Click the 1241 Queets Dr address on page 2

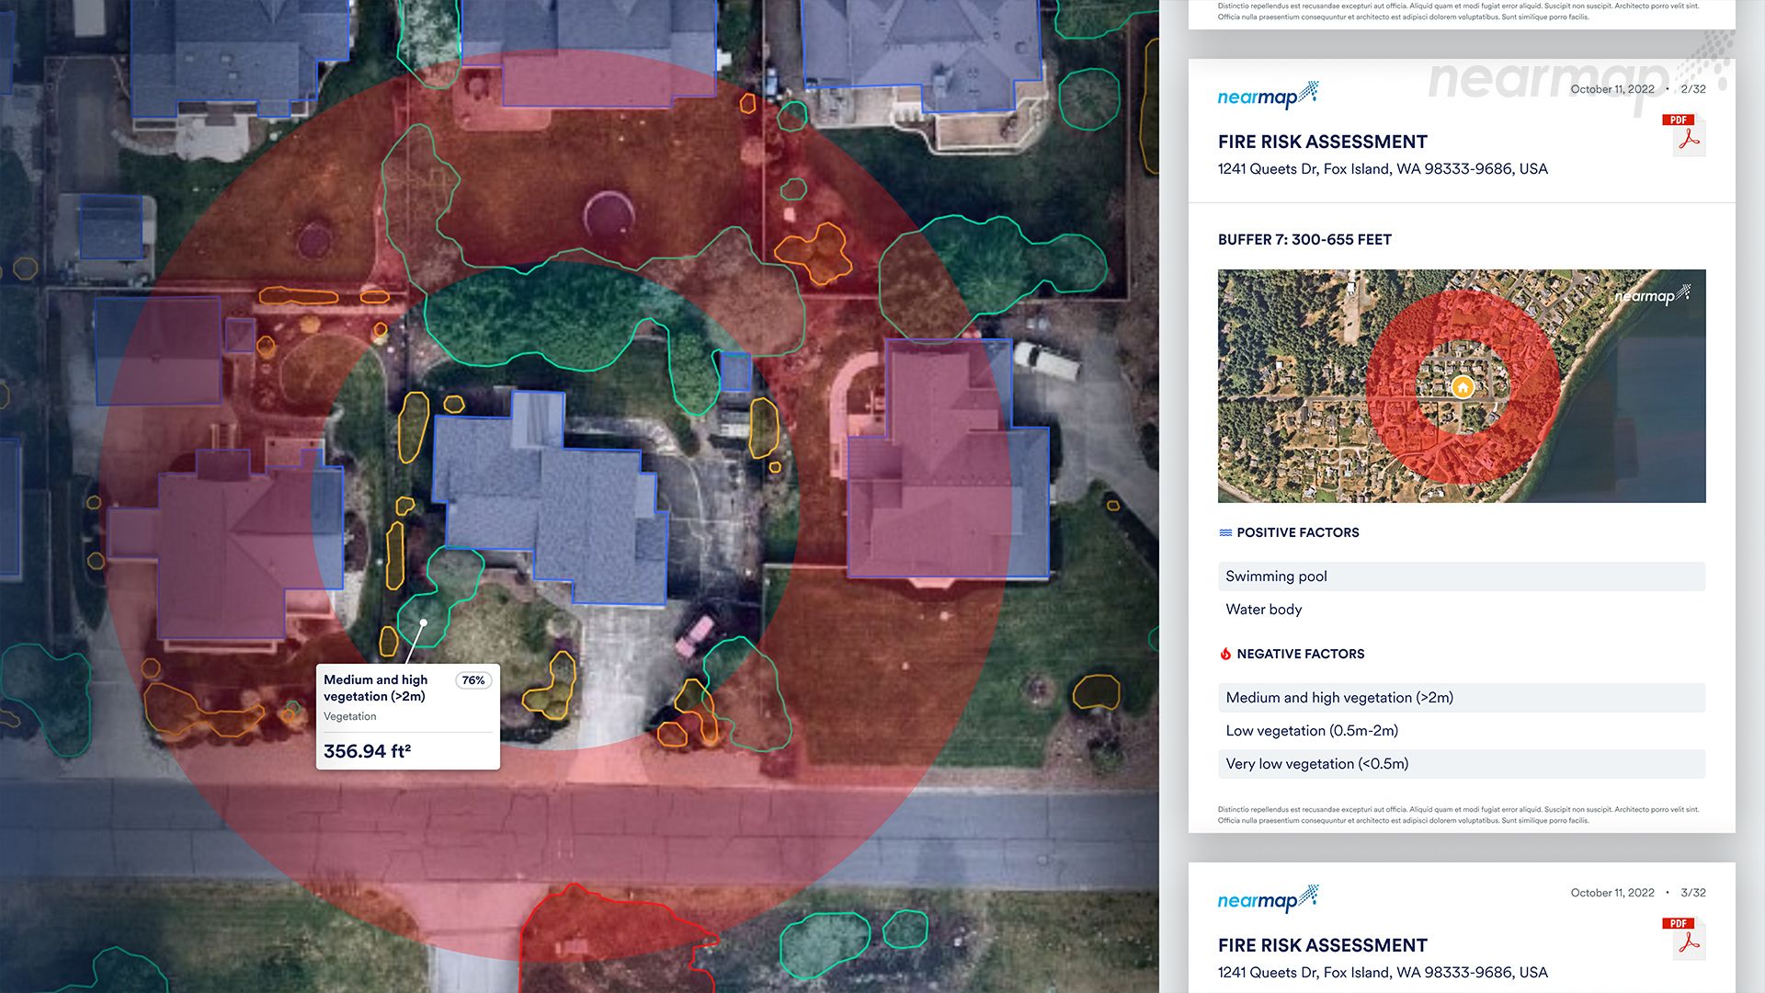tap(1382, 169)
